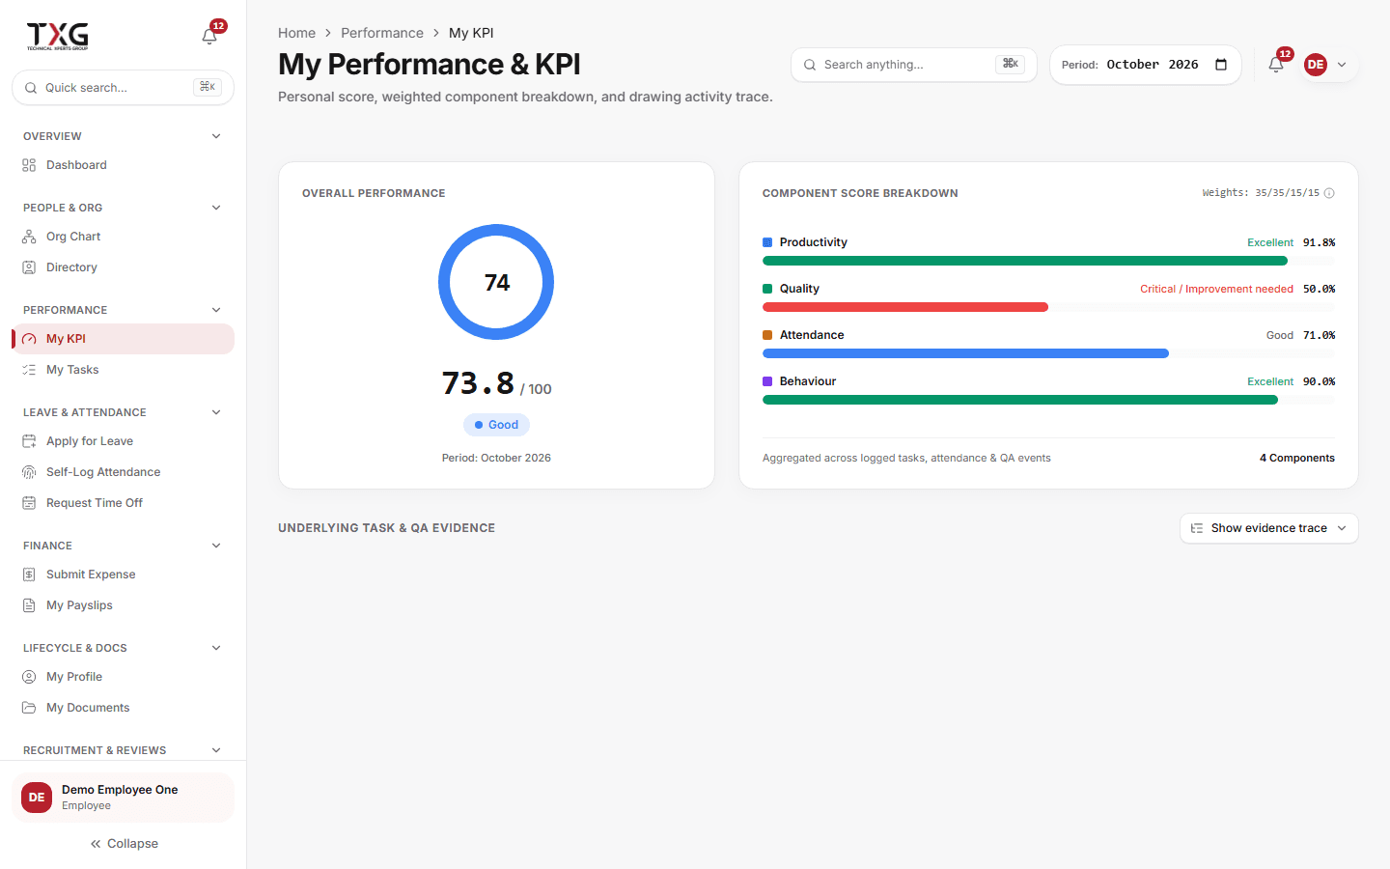
Task: Click the Good status badge
Action: (x=496, y=425)
